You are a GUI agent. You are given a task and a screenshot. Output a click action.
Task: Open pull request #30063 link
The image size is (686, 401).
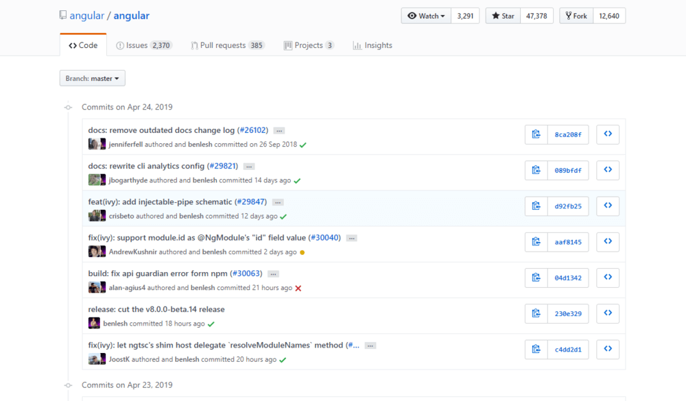click(x=246, y=274)
